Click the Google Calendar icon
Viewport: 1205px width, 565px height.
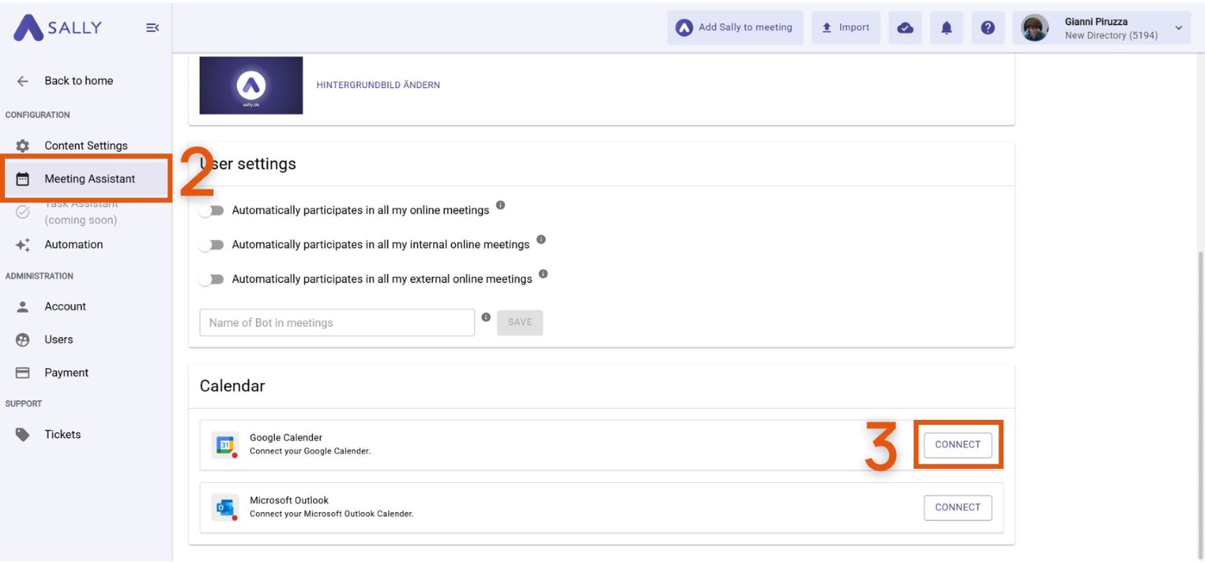(x=225, y=445)
